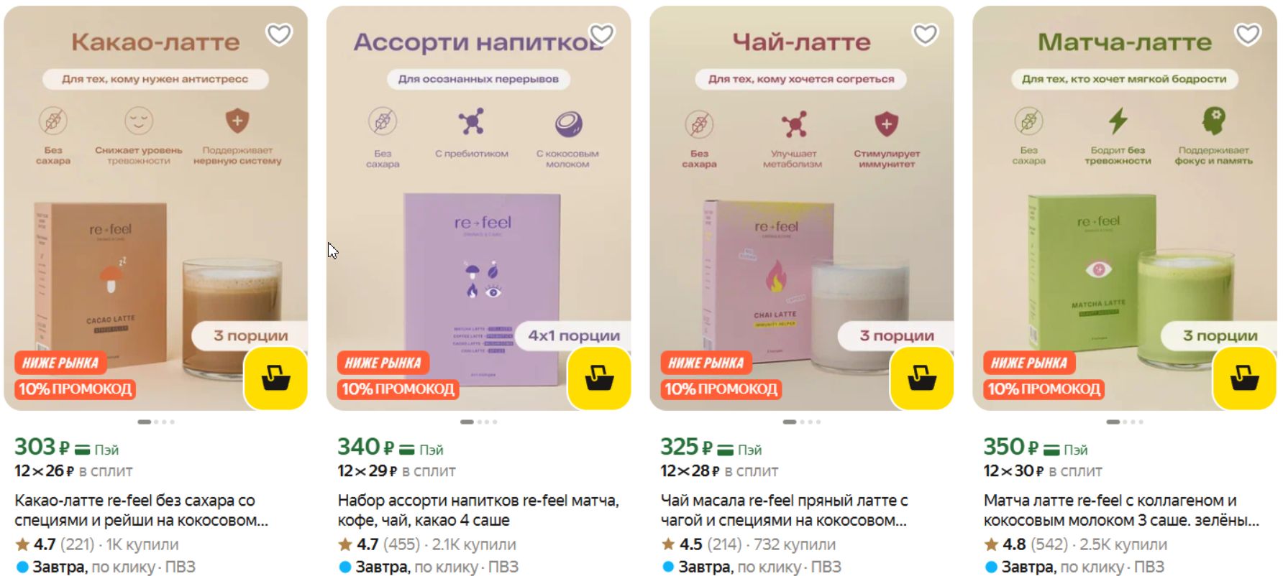Viewport: 1283px width, 576px height.
Task: Open Набор ассорти напитков re-feel title link
Action: [478, 510]
